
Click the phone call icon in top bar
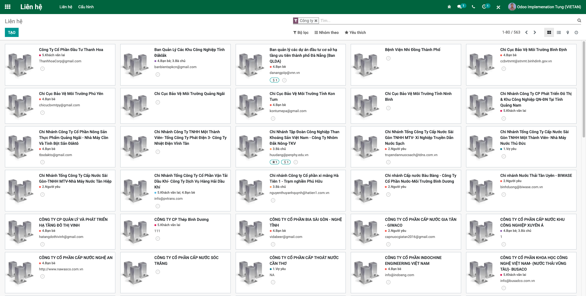pos(473,6)
